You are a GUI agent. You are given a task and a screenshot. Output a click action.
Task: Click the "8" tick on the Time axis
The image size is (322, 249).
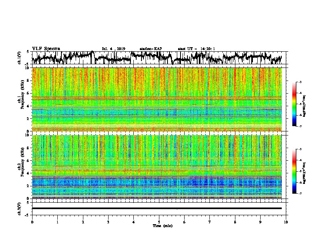(x=235, y=222)
